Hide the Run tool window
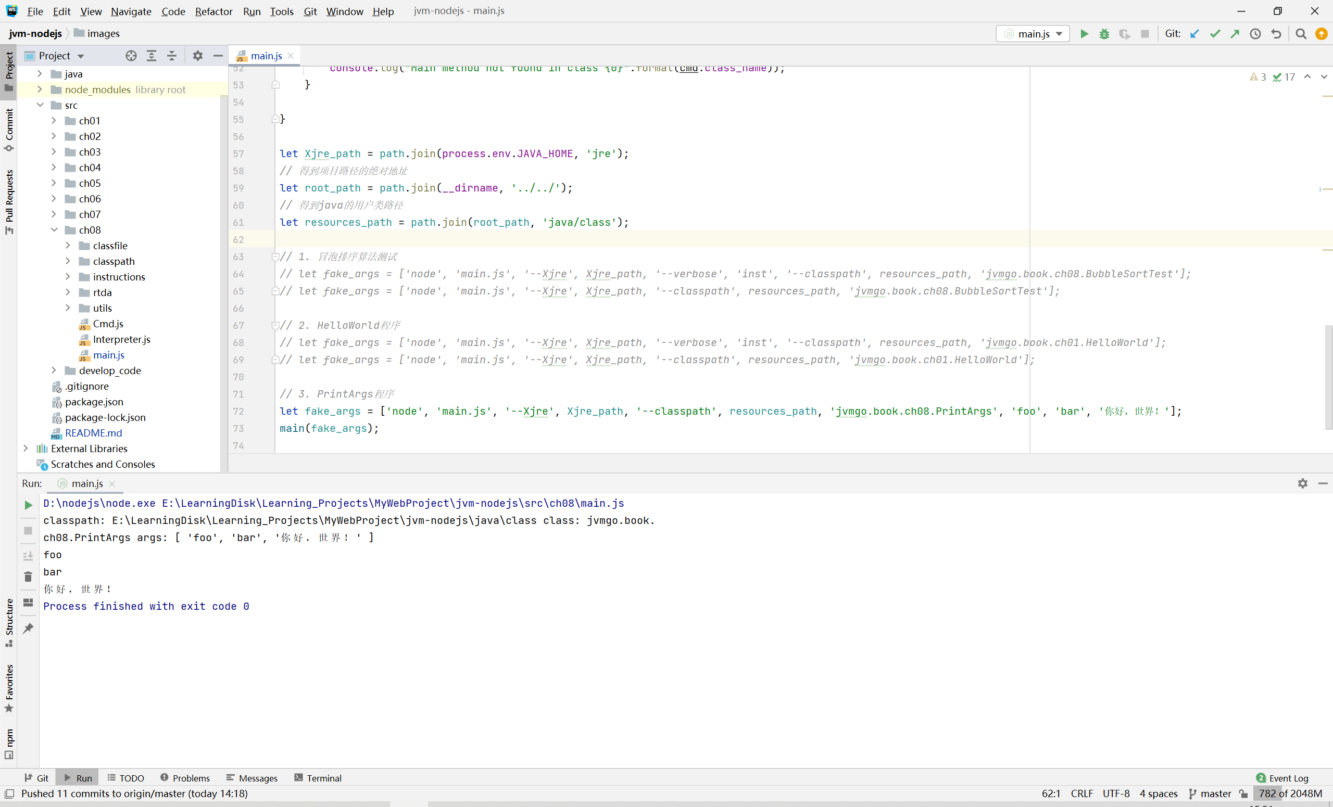This screenshot has height=807, width=1333. coord(1323,483)
